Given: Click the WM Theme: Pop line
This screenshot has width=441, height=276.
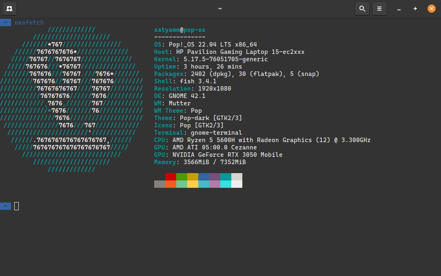Looking at the screenshot, I should click(x=178, y=111).
